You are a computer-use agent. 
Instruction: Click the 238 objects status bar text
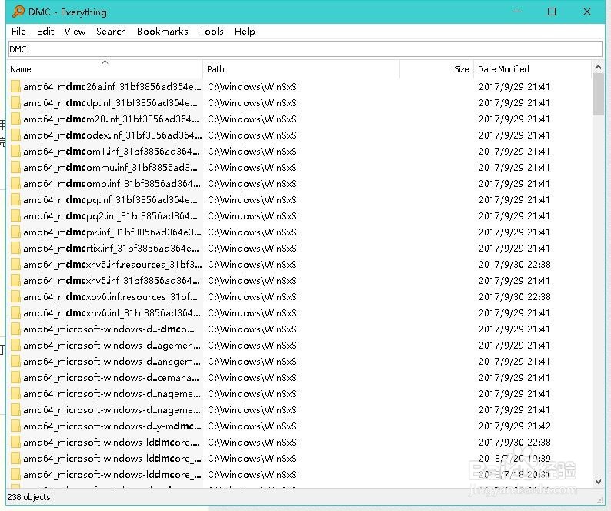[28, 497]
